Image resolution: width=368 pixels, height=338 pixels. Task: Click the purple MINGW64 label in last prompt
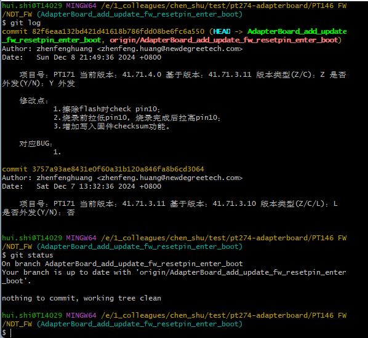click(81, 315)
